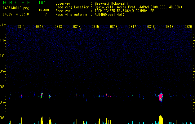Click the HROFFT 1.0.0 title text
Image resolution: width=195 pixels, height=124 pixels.
[24, 2]
